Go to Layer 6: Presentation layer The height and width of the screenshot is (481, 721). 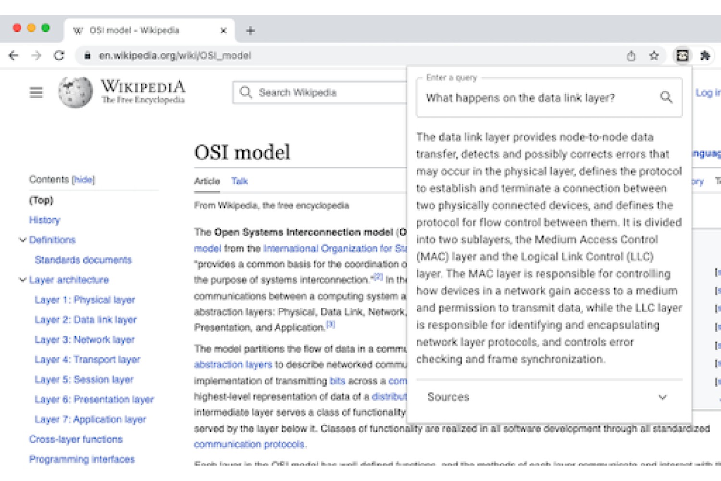point(94,399)
